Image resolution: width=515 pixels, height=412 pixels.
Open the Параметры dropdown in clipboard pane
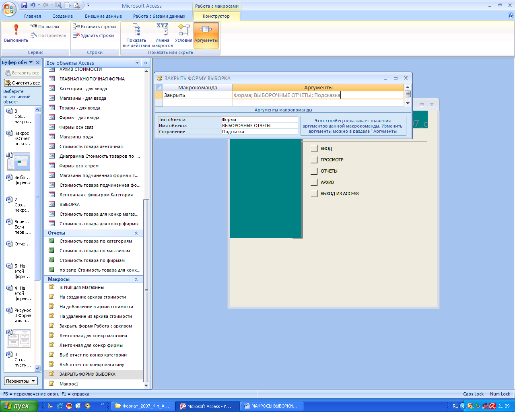[x=21, y=381]
